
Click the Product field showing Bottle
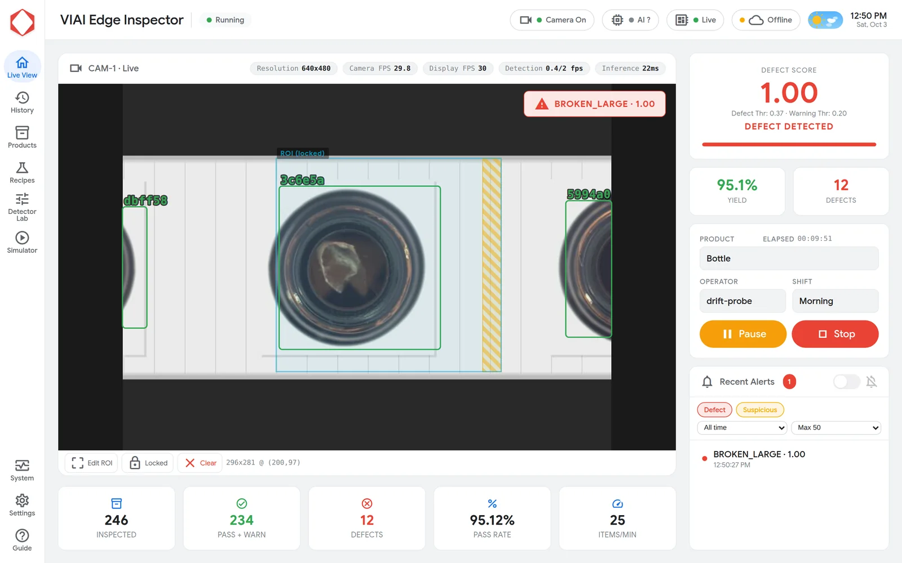click(789, 258)
